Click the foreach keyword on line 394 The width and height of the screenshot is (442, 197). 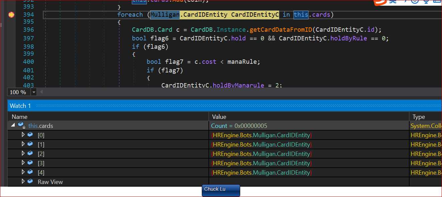point(130,15)
